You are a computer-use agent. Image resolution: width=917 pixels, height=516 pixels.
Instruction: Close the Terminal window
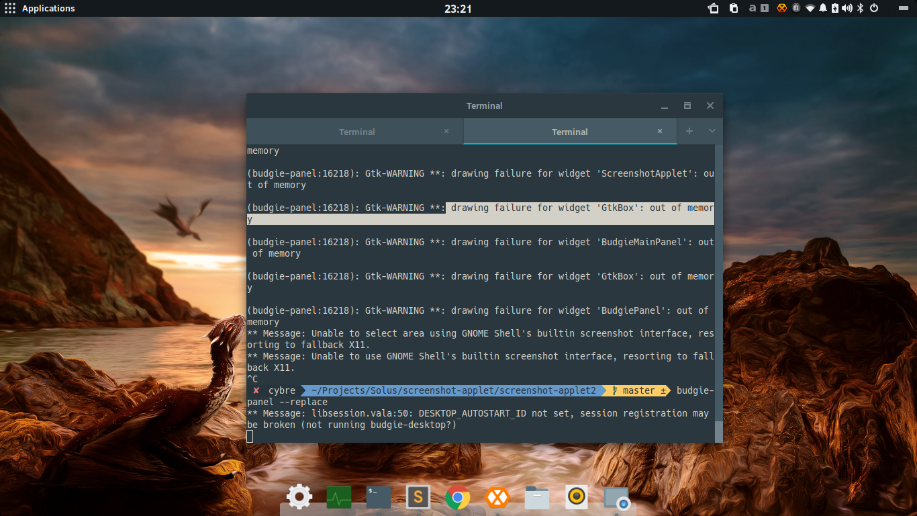click(710, 105)
